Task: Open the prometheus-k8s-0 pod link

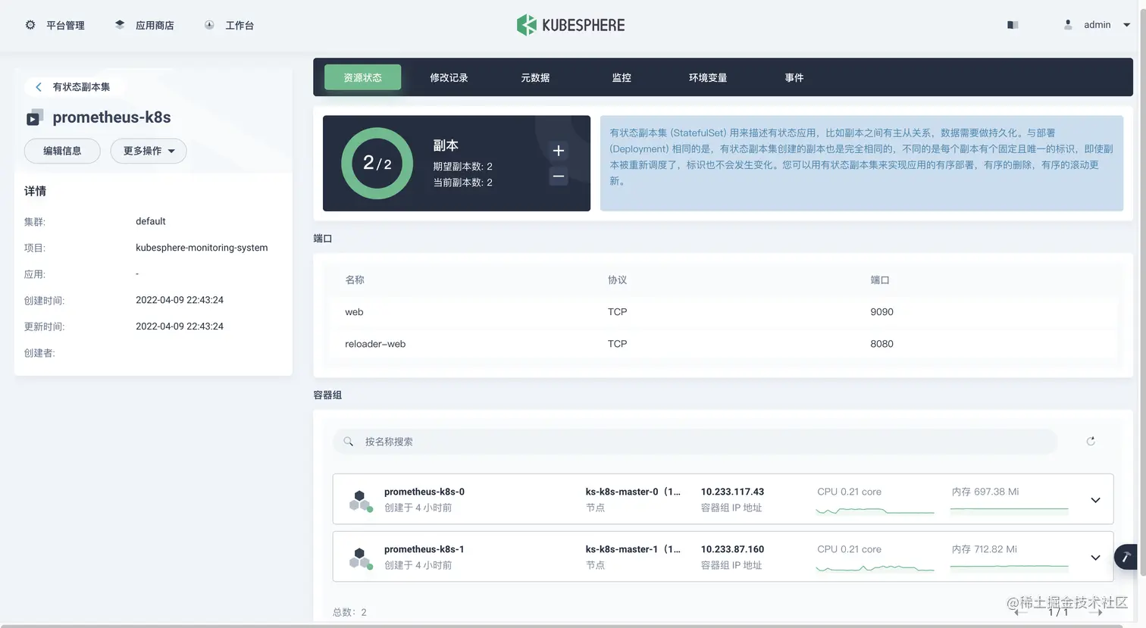Action: pyautogui.click(x=424, y=492)
